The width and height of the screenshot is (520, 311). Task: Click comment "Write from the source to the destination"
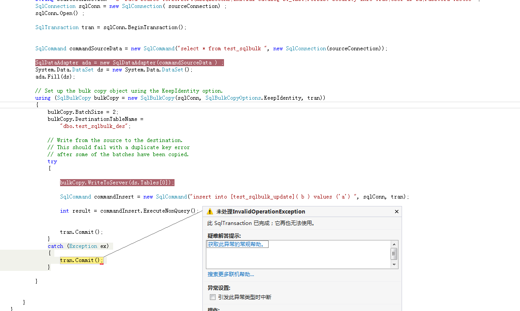pyautogui.click(x=115, y=140)
